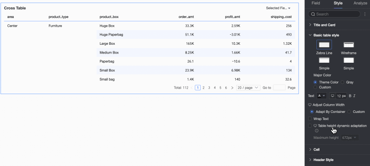Select the Zebra Line table style thumbnail
This screenshot has width=370, height=166.
[324, 45]
